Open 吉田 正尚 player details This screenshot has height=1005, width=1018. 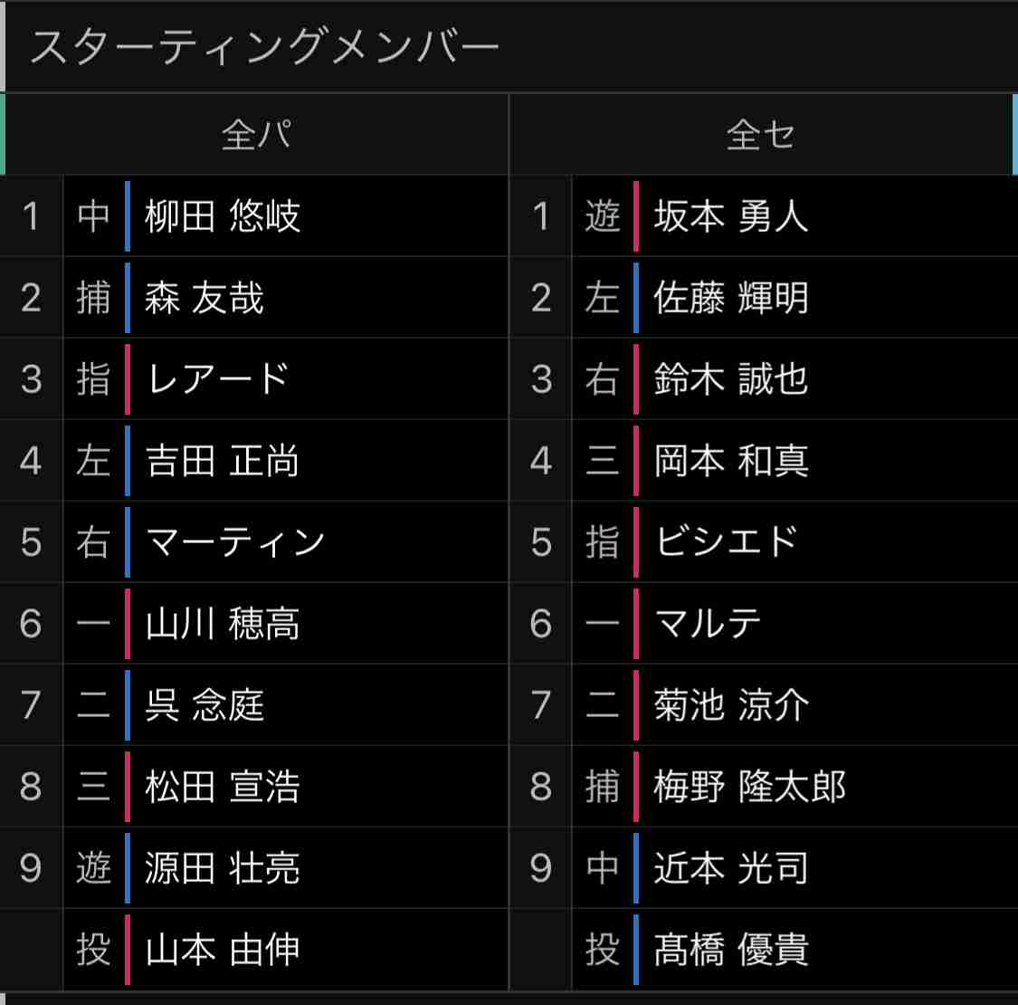point(222,461)
